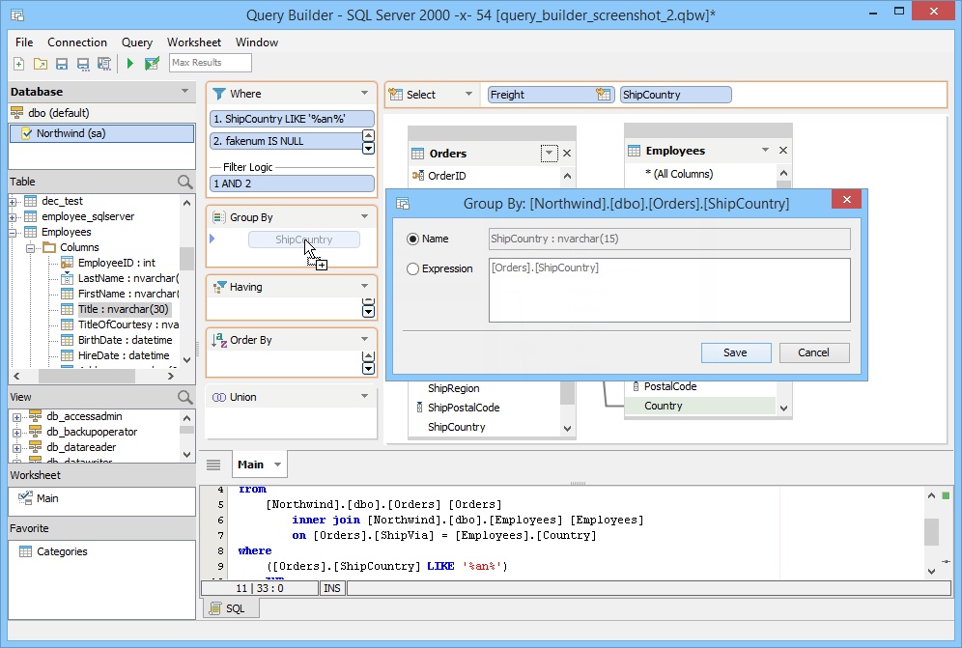Screen dimensions: 962x648
Task: Click aggregate icon on Freight column chip
Action: [603, 95]
